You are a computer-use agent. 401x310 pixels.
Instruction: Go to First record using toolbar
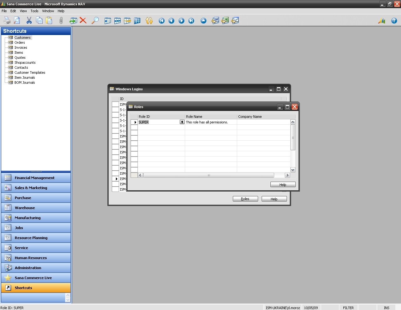(162, 21)
